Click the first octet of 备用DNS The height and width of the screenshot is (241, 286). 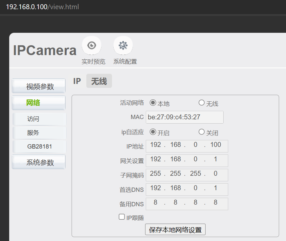coord(155,203)
